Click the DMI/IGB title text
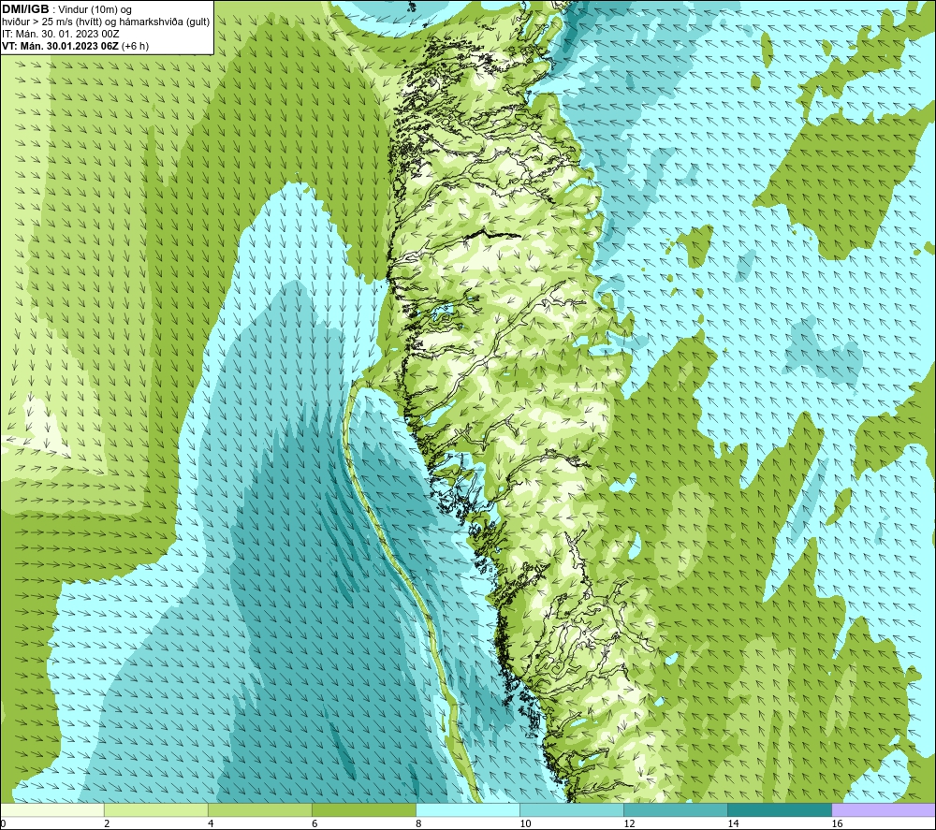This screenshot has height=830, width=936. [25, 9]
